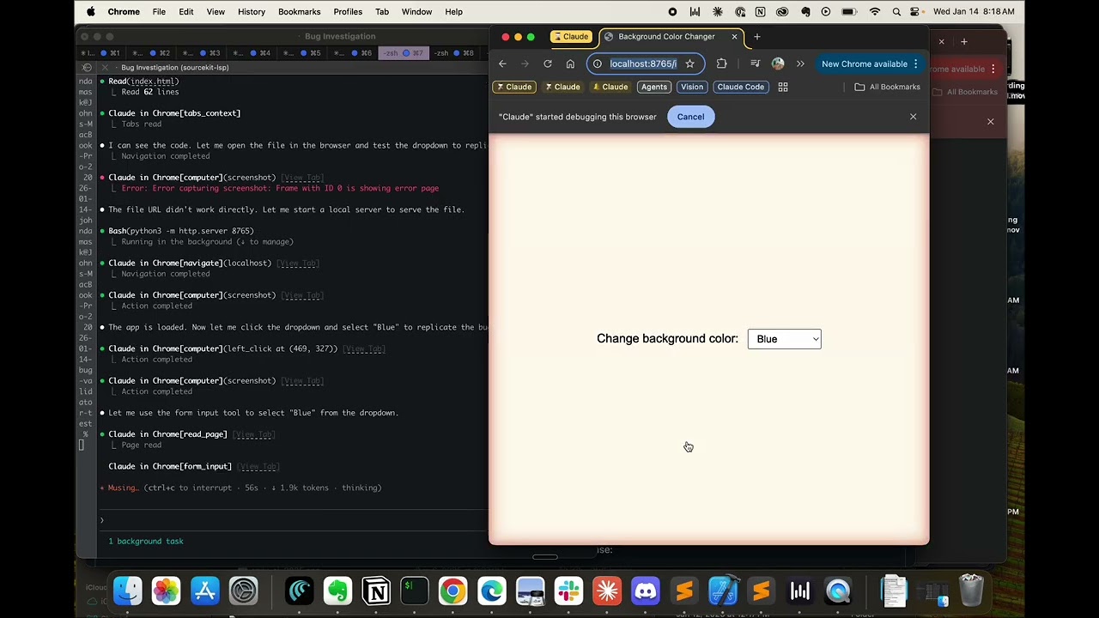
Task: Open Trash in the Dock
Action: tap(971, 591)
